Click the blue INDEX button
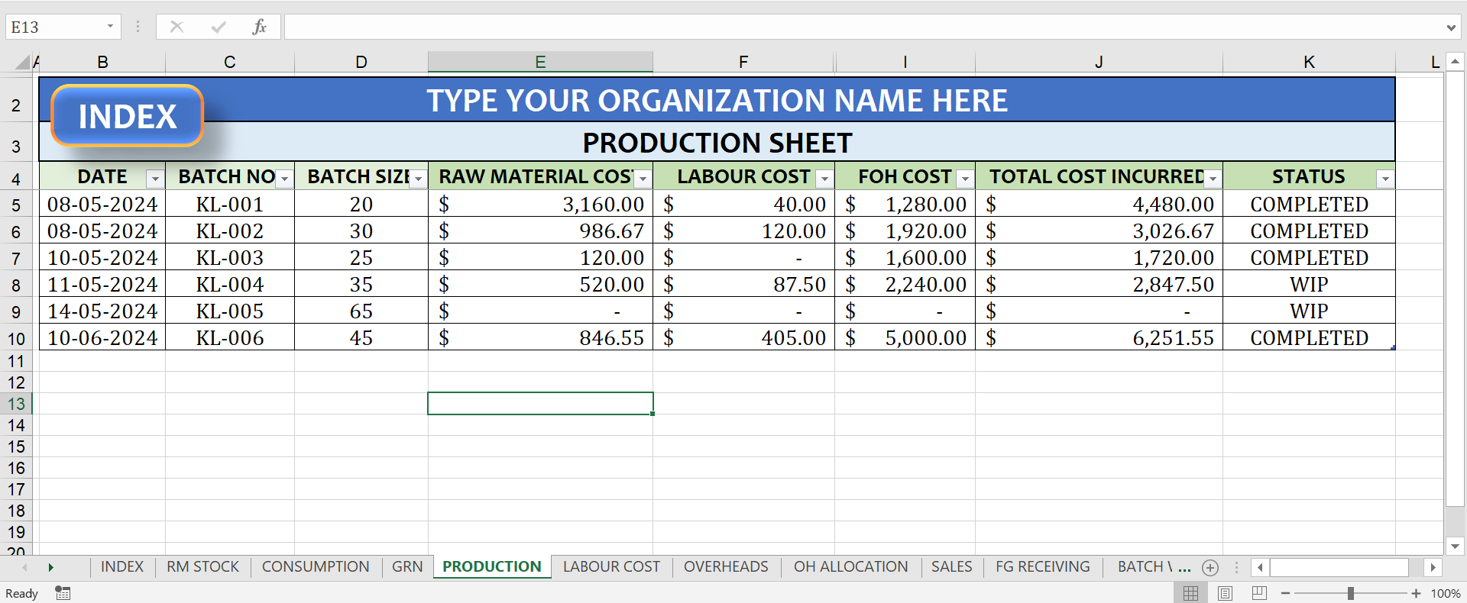Image resolution: width=1467 pixels, height=603 pixels. [x=127, y=116]
